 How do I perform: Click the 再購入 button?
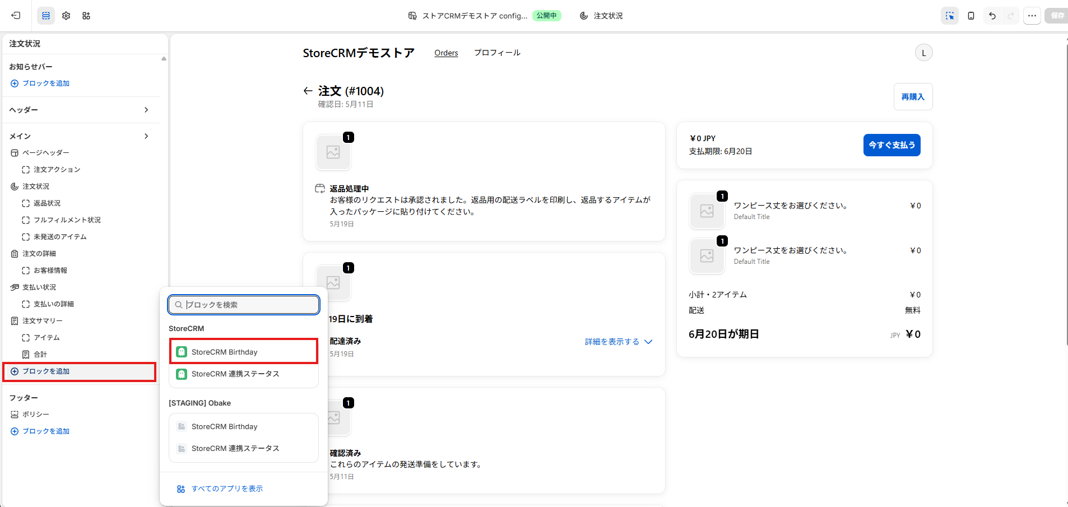tap(913, 97)
